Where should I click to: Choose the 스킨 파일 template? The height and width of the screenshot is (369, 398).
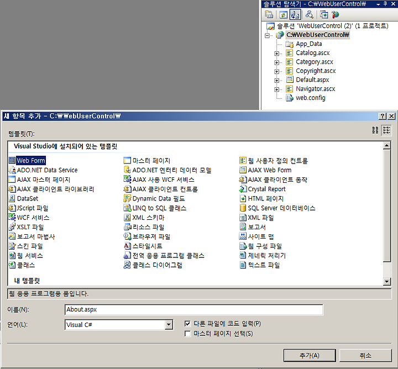tap(25, 246)
